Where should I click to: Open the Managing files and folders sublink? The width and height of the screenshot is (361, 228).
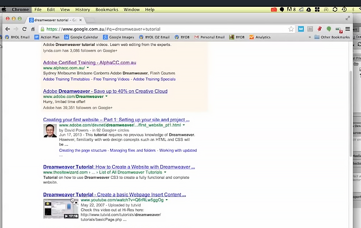(x=133, y=150)
